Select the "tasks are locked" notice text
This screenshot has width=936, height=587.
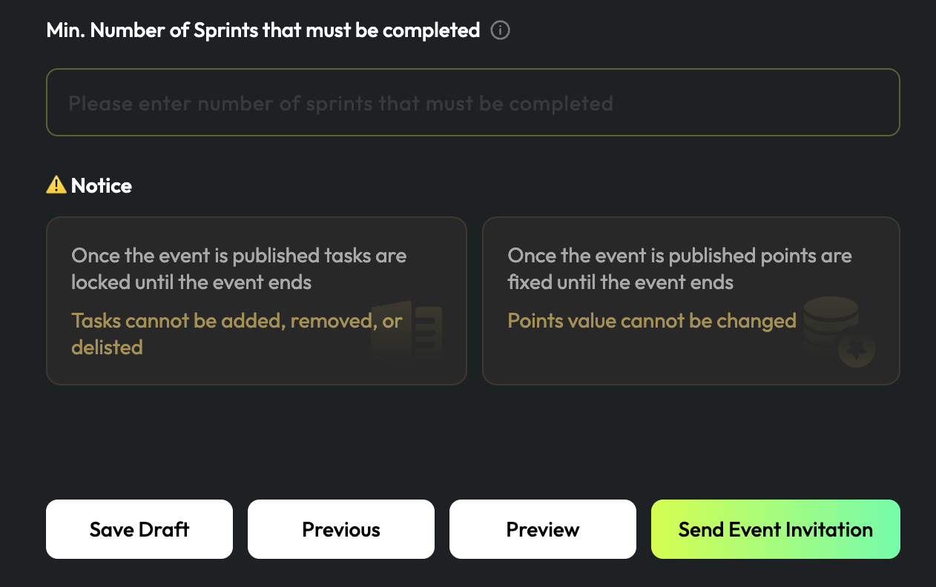[x=239, y=269]
